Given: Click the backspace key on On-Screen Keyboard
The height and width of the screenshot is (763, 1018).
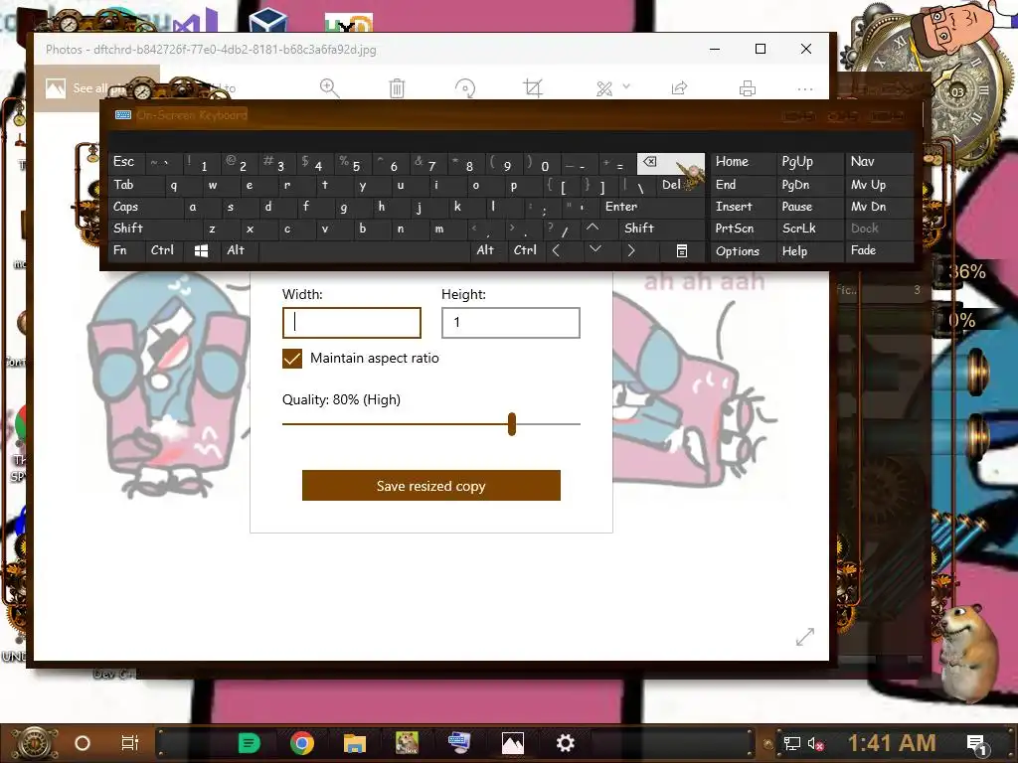Looking at the screenshot, I should (671, 164).
